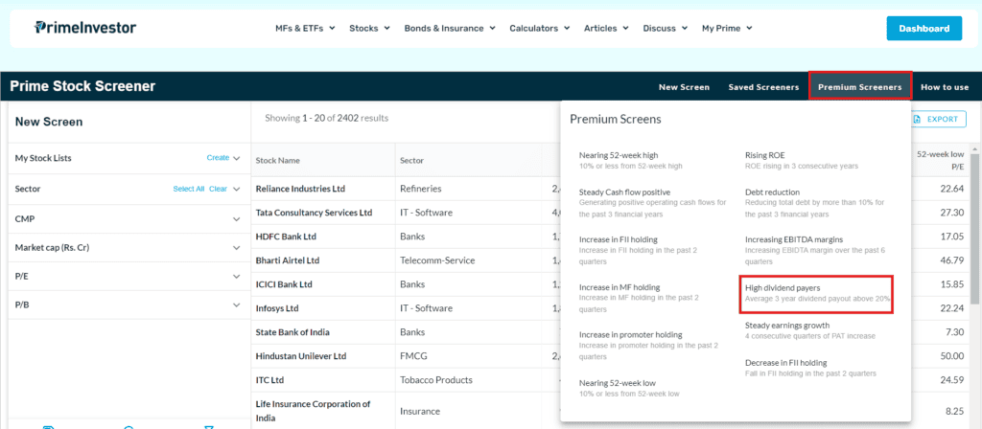Expand the Sector filter chevron

[236, 189]
